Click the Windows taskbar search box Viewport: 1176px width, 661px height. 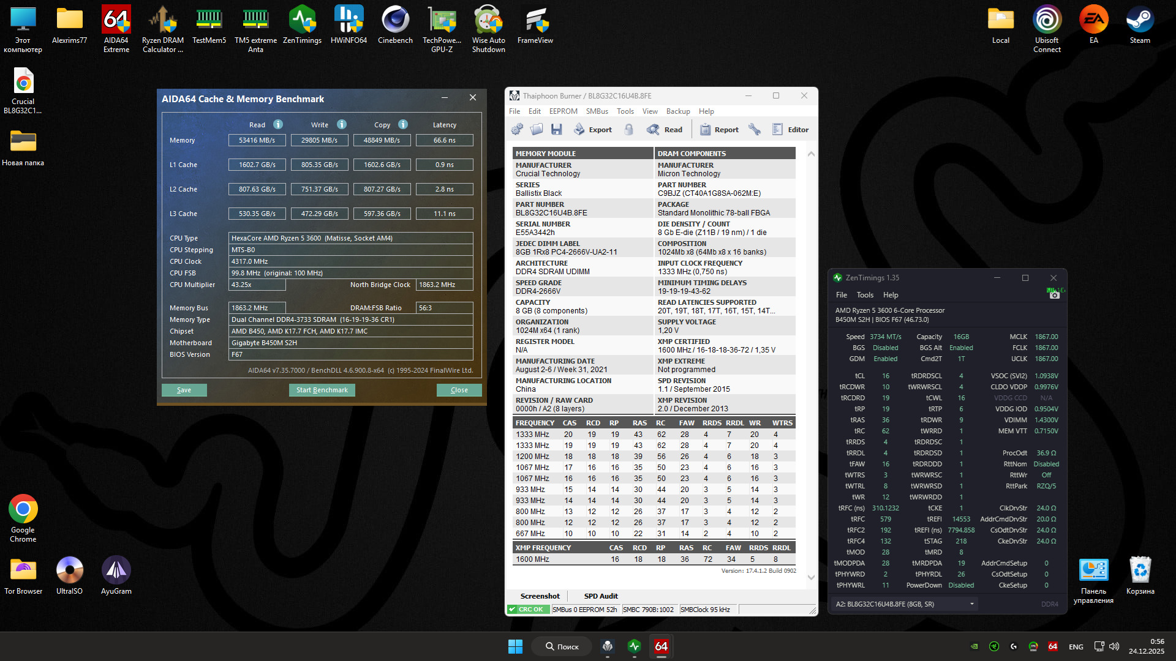[562, 646]
